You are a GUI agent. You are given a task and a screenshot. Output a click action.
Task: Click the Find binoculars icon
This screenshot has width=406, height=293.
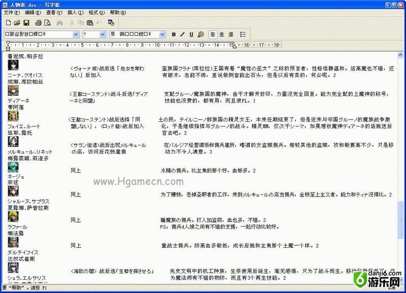click(x=59, y=23)
